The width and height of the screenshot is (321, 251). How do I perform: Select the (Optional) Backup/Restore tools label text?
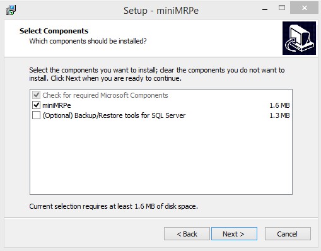click(114, 115)
